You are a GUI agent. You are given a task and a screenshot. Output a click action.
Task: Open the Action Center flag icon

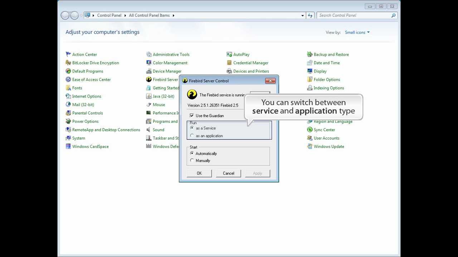pos(68,54)
